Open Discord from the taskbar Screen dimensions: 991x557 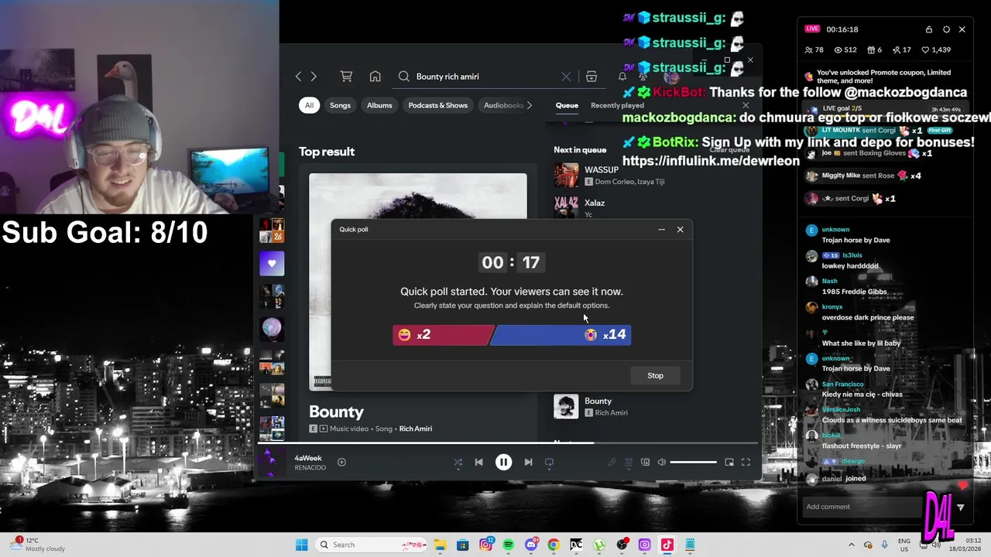[x=530, y=545]
